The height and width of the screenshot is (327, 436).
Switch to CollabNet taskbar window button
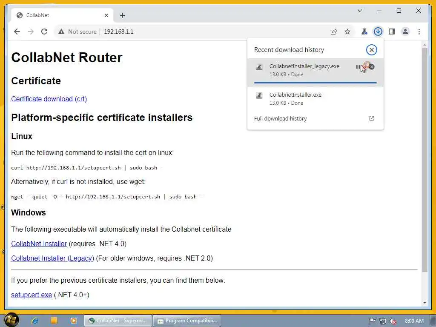pos(118,321)
